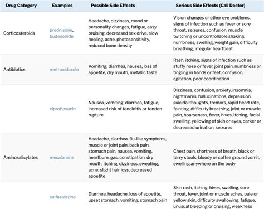The width and height of the screenshot is (264, 209).
Task: Open the prednisone drug link
Action: click(61, 30)
